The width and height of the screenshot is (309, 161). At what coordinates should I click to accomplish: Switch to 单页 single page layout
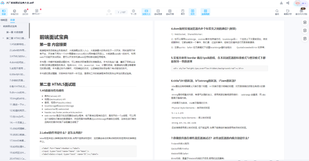pyautogui.click(x=183, y=12)
